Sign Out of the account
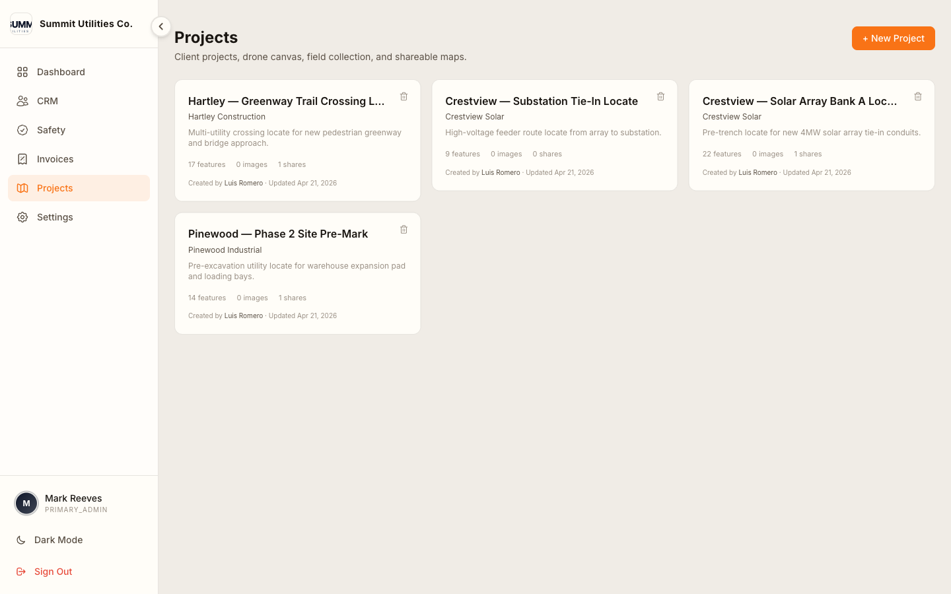The height and width of the screenshot is (594, 951). (53, 572)
